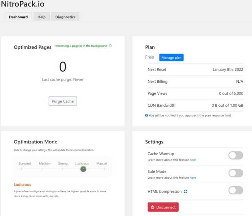Choose Strong on the optimization slider

coord(63,169)
